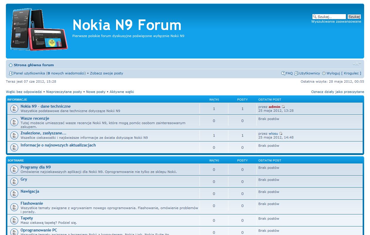Click the Wyloguj power icon
The image size is (370, 235).
point(324,73)
